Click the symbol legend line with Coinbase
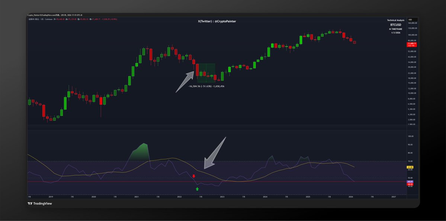 73,19
